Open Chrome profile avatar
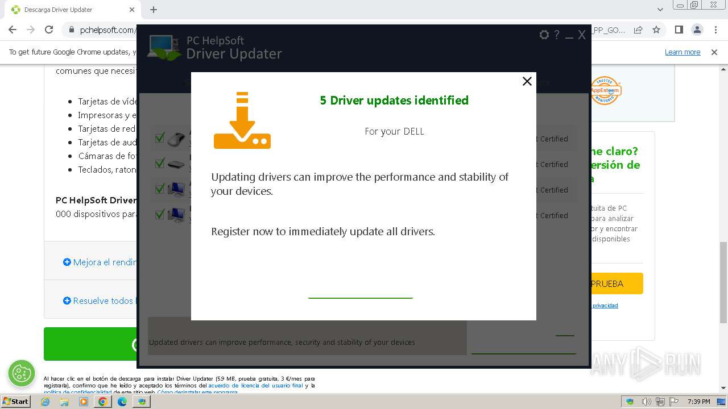 tap(697, 30)
